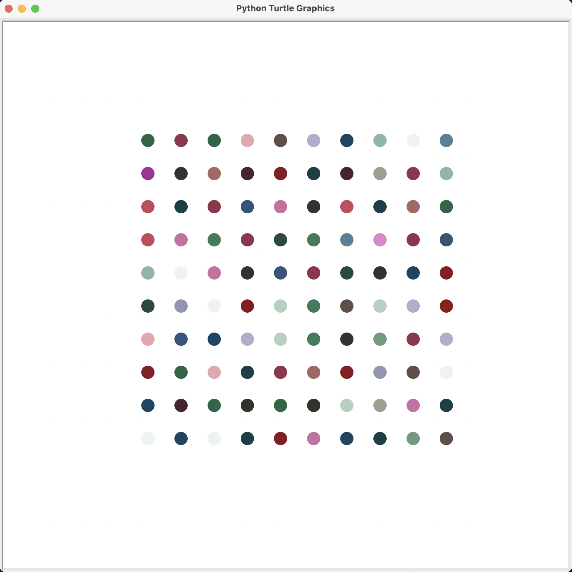Select the dark green dot in the top-left corner

tap(148, 140)
